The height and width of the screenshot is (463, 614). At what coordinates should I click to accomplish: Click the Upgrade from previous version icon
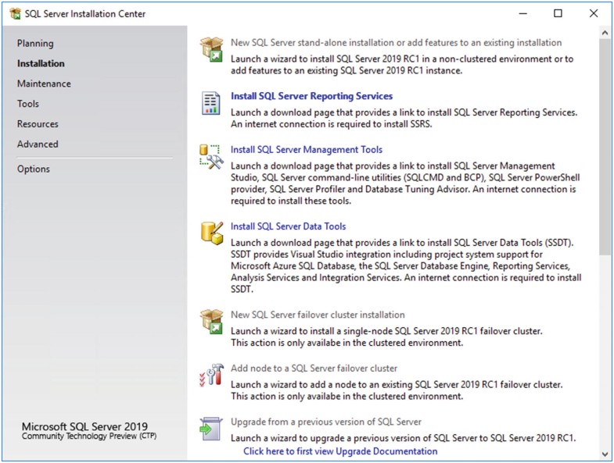click(x=211, y=428)
